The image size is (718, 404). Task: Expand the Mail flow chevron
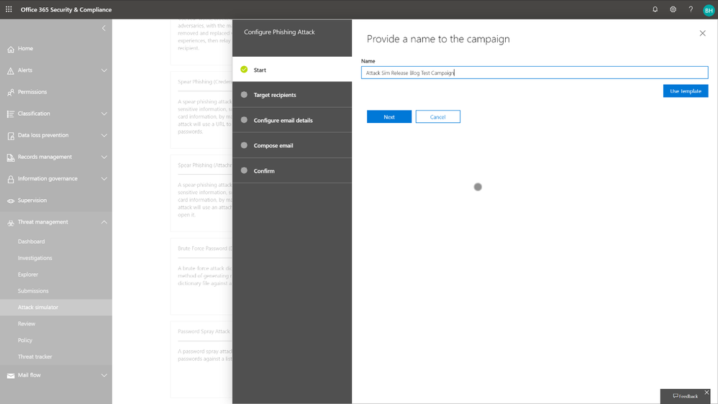(104, 376)
